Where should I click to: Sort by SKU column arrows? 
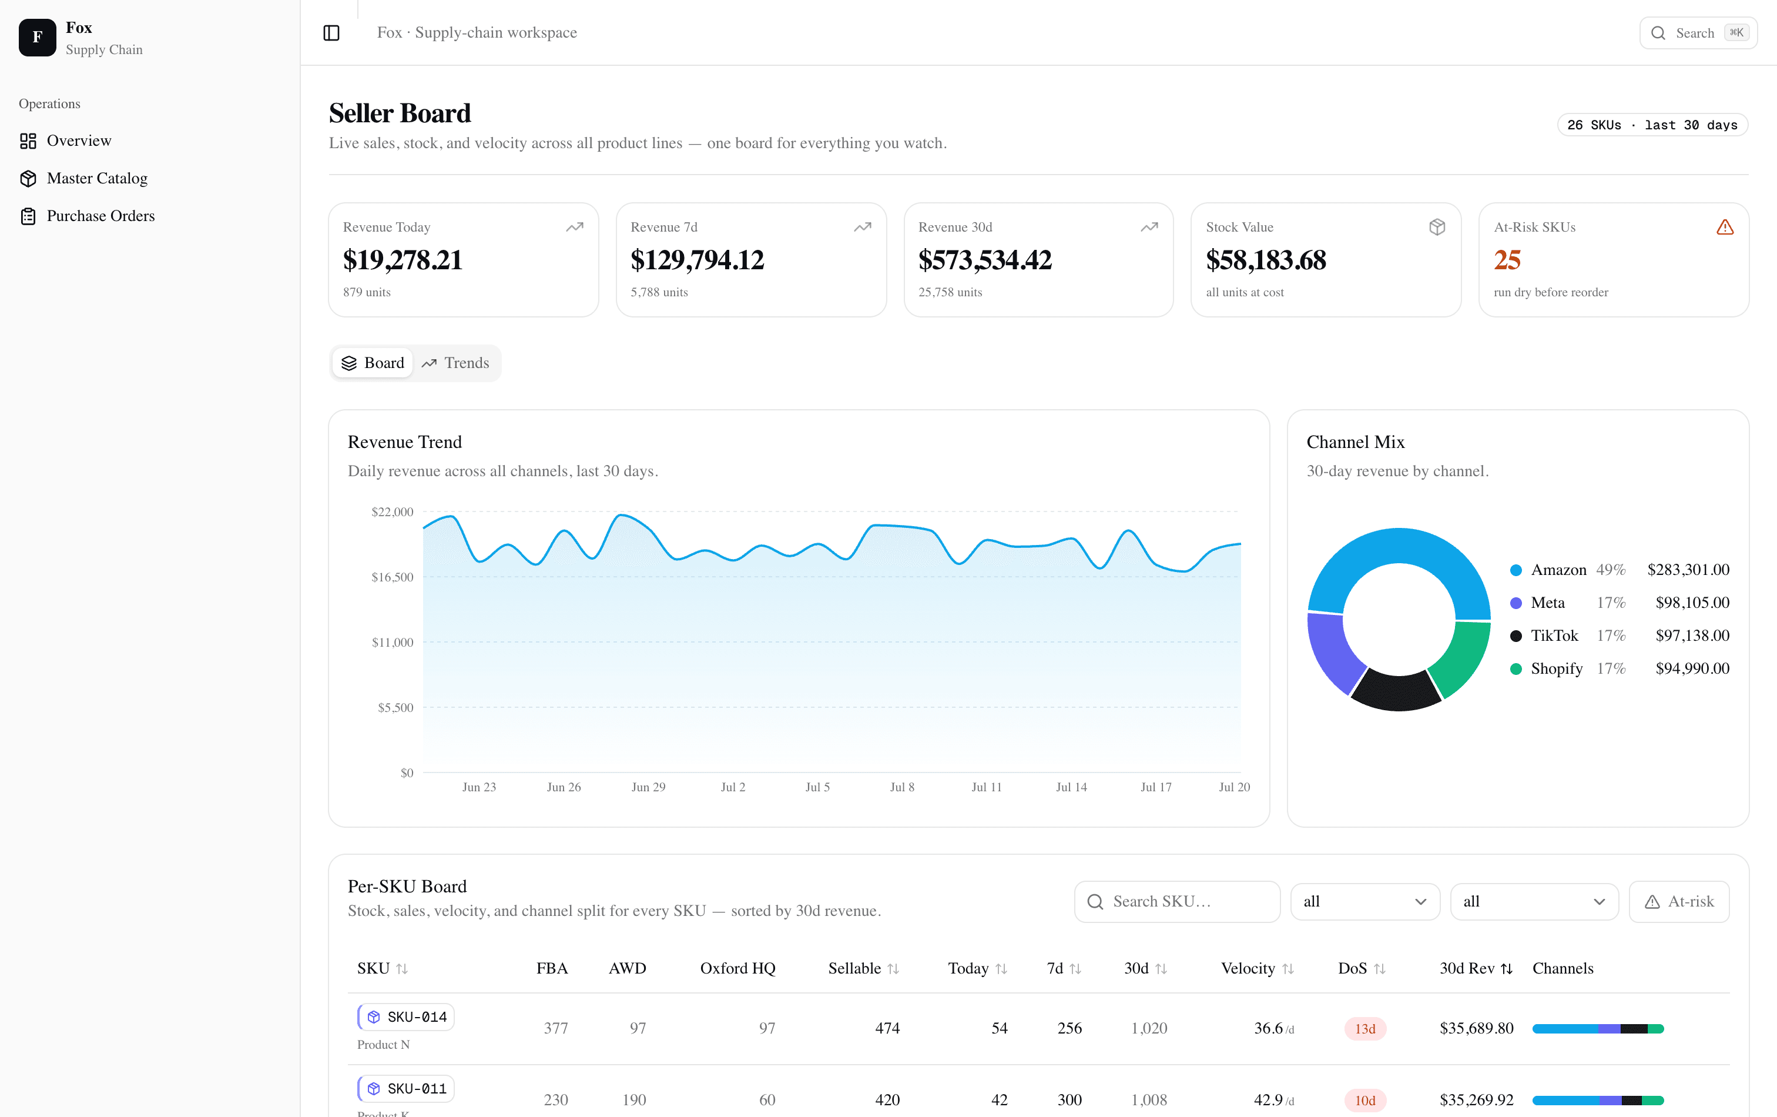click(402, 969)
